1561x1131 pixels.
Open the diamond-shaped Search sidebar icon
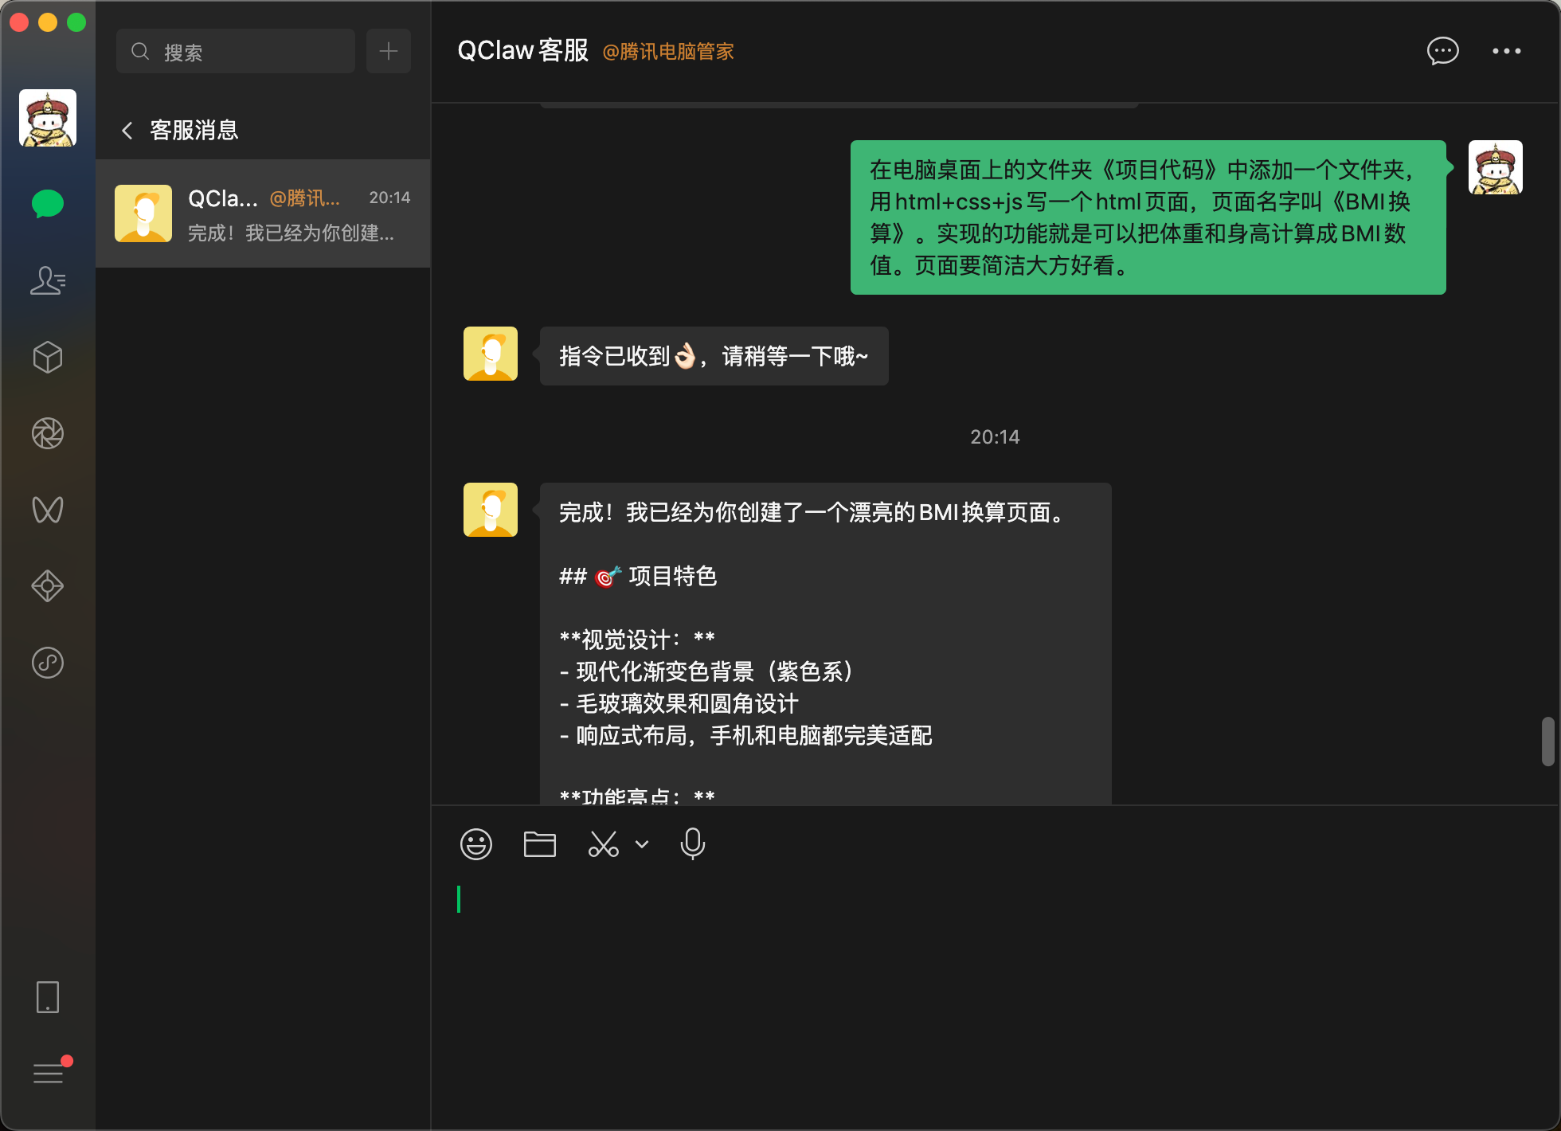(x=48, y=586)
